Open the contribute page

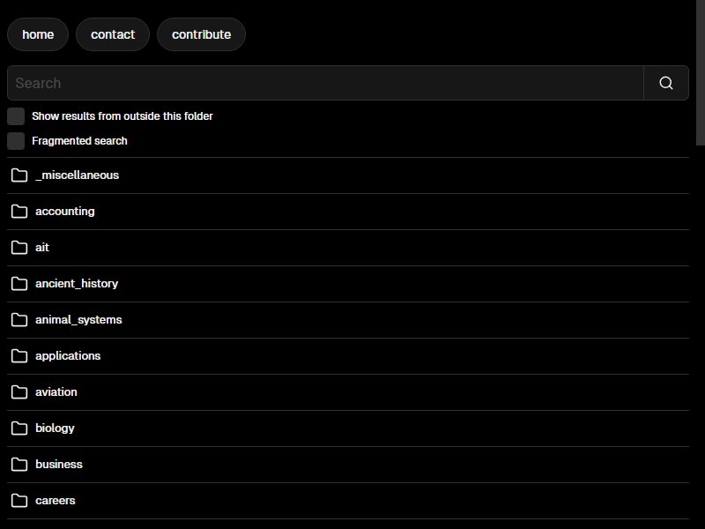click(x=202, y=34)
